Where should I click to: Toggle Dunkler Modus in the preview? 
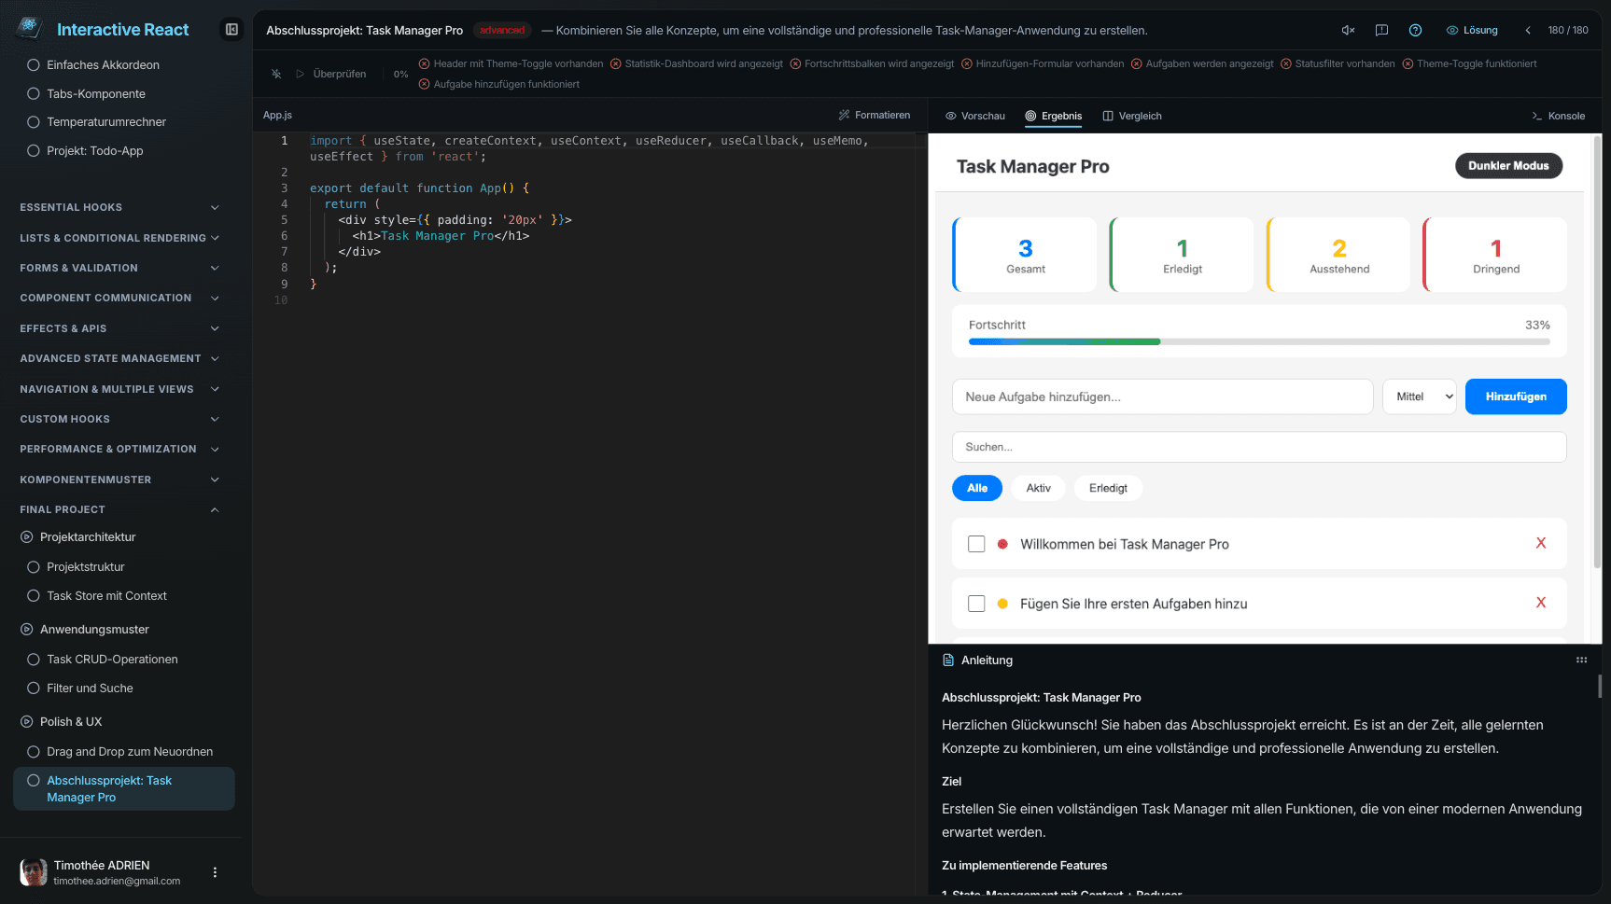coord(1508,165)
